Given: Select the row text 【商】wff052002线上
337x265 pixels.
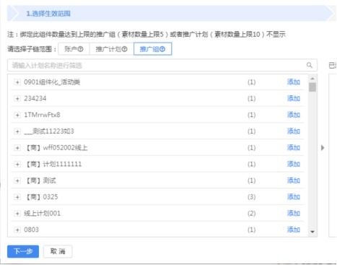Looking at the screenshot, I should click(56, 148).
